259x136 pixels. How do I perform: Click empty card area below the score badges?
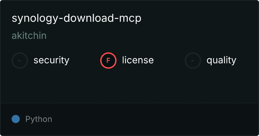point(129,86)
